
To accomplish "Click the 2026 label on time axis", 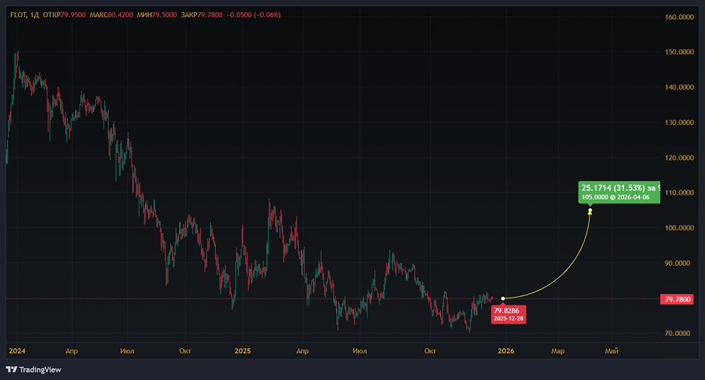I will [505, 350].
